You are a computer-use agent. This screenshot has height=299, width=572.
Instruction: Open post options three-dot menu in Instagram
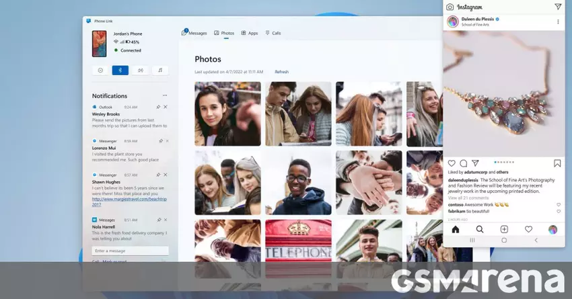click(x=558, y=22)
